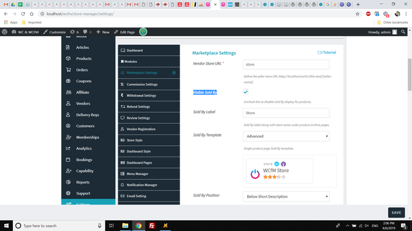The width and height of the screenshot is (412, 231).
Task: Click the Coupons gift icon
Action: [x=68, y=81]
